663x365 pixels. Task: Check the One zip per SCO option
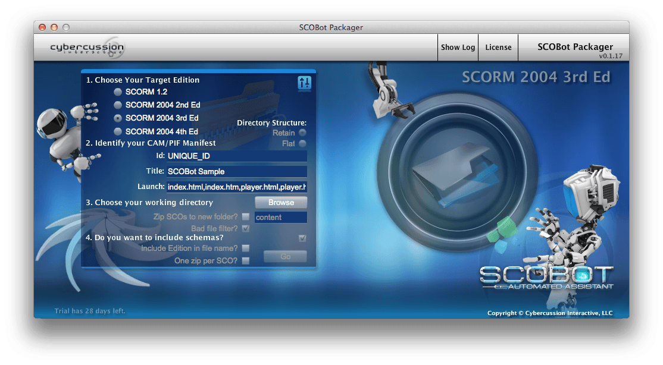pos(246,260)
